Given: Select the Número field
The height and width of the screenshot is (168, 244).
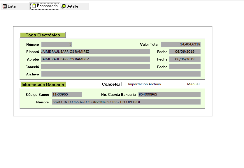Looking at the screenshot, I should point(57,44).
